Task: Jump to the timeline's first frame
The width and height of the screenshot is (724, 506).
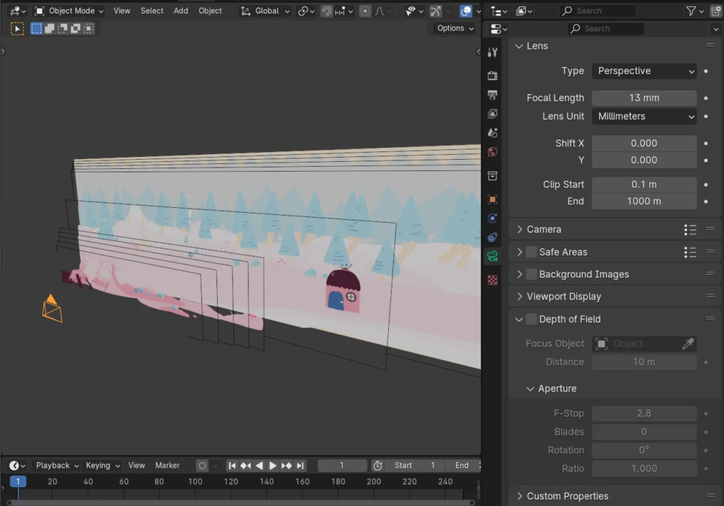Action: point(232,466)
